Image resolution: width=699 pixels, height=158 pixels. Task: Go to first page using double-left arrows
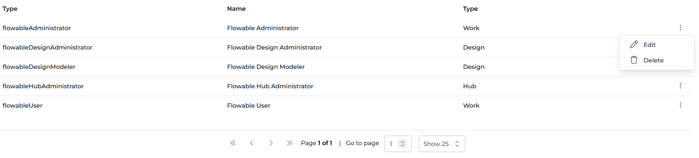233,143
